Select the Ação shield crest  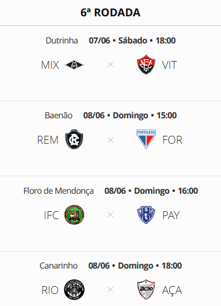pos(146,290)
